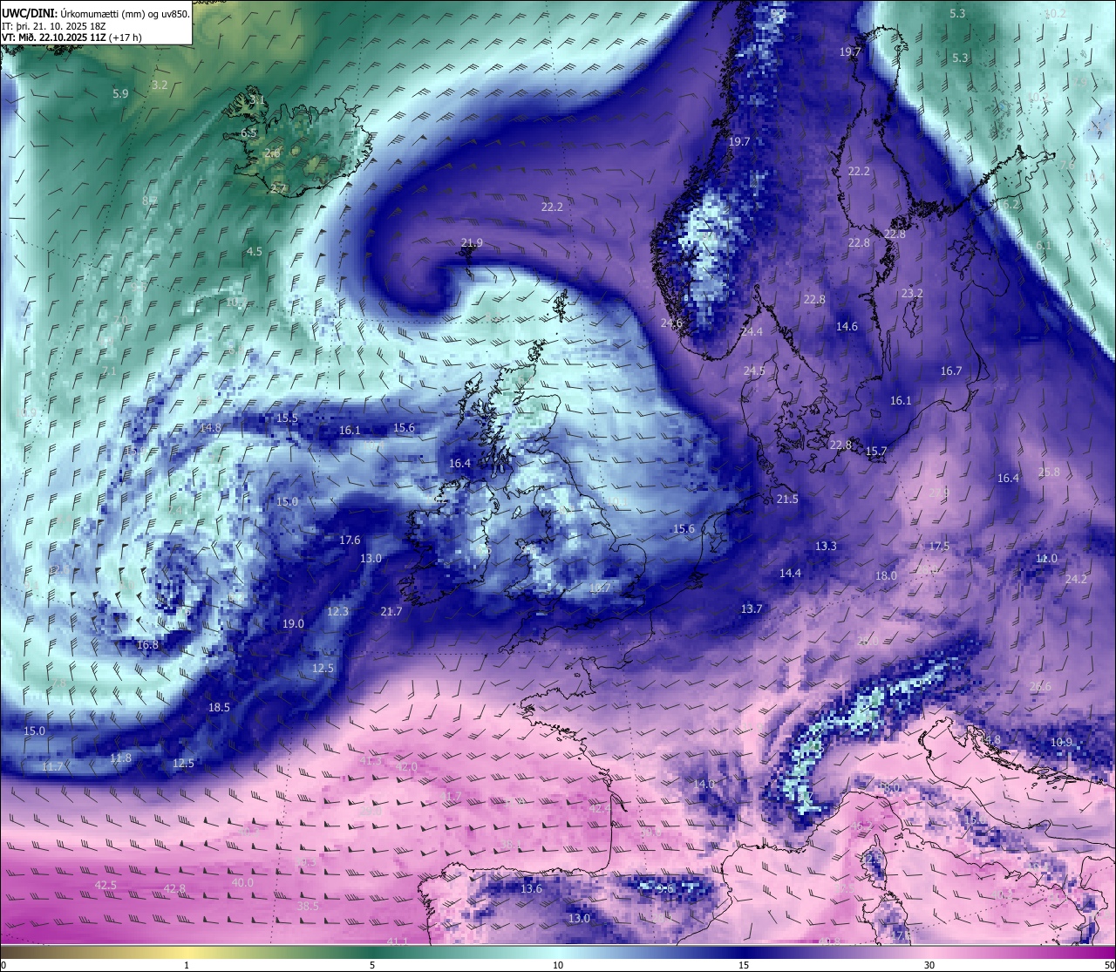The width and height of the screenshot is (1116, 972).
Task: Click the 18.5 value in the Atlantic band
Action: [219, 707]
